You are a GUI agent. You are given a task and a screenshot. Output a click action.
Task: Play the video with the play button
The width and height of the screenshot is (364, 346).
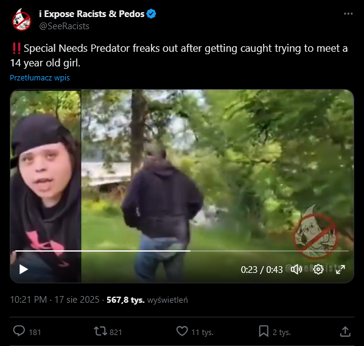tap(24, 269)
